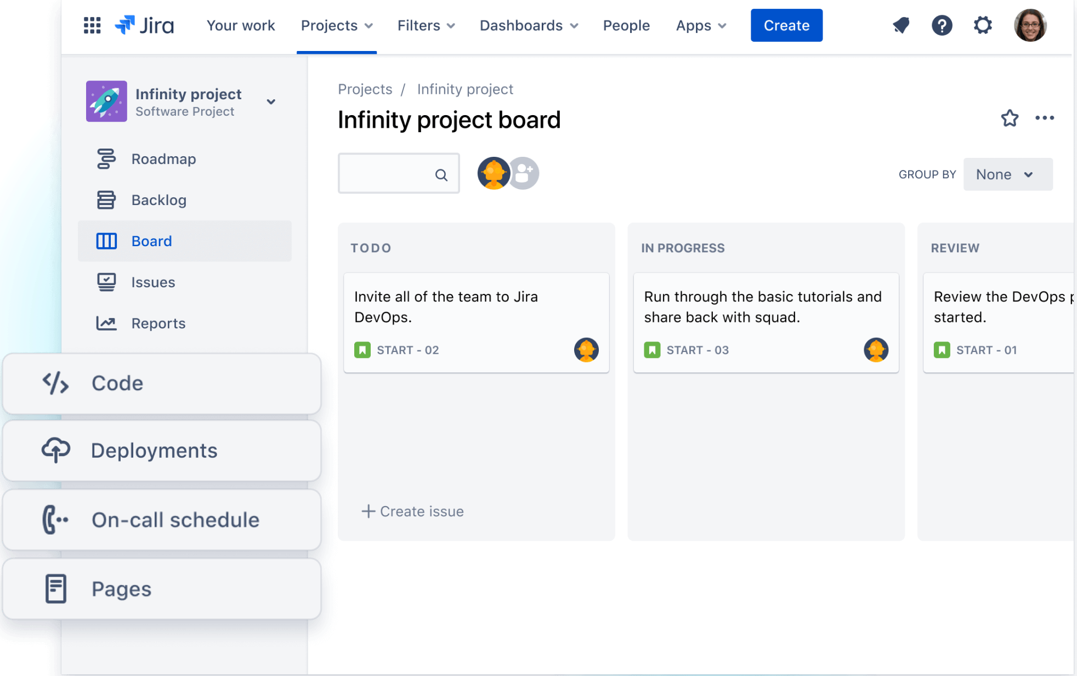Open the help question mark icon

pyautogui.click(x=942, y=25)
